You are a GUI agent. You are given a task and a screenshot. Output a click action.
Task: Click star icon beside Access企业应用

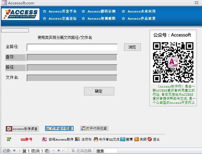123,11
